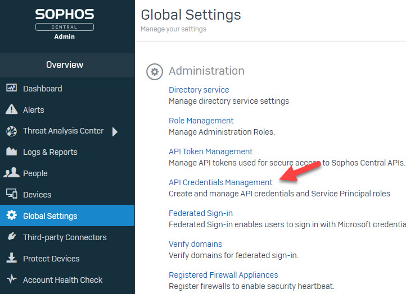Click the Sophos Central logo
Image resolution: width=406 pixels, height=294 pixels.
click(x=65, y=20)
